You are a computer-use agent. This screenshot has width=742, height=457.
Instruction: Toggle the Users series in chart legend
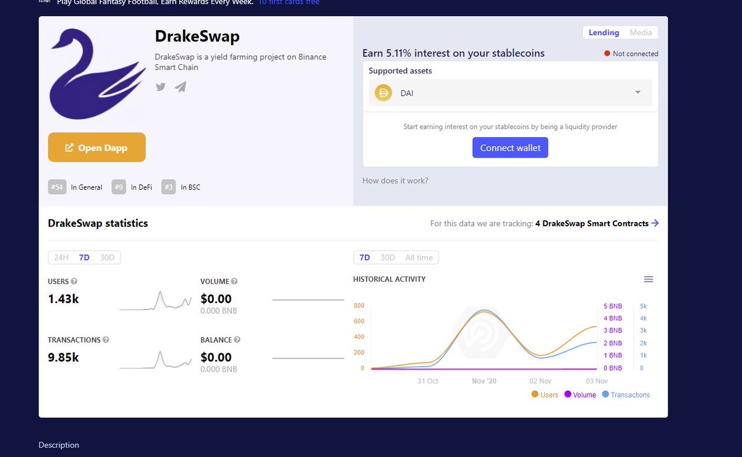(545, 395)
